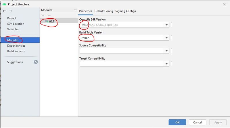
Task: Click the Apply button
Action: pyautogui.click(x=218, y=122)
